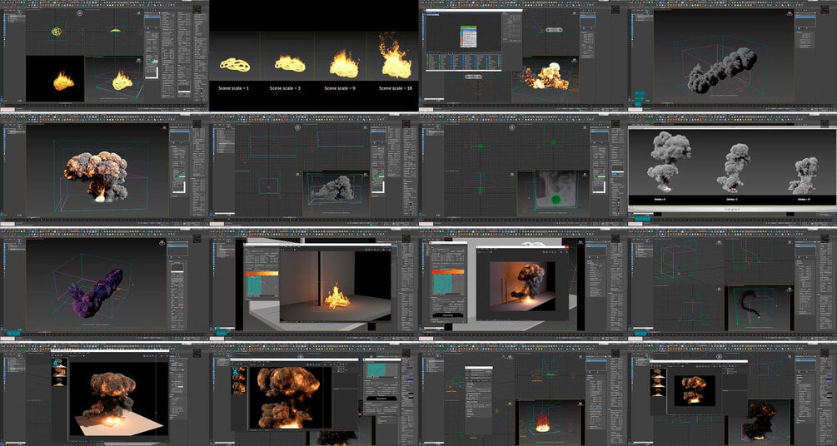The image size is (837, 446).
Task: Select the fire image above "Scene scale = 1"
Action: pyautogui.click(x=235, y=65)
